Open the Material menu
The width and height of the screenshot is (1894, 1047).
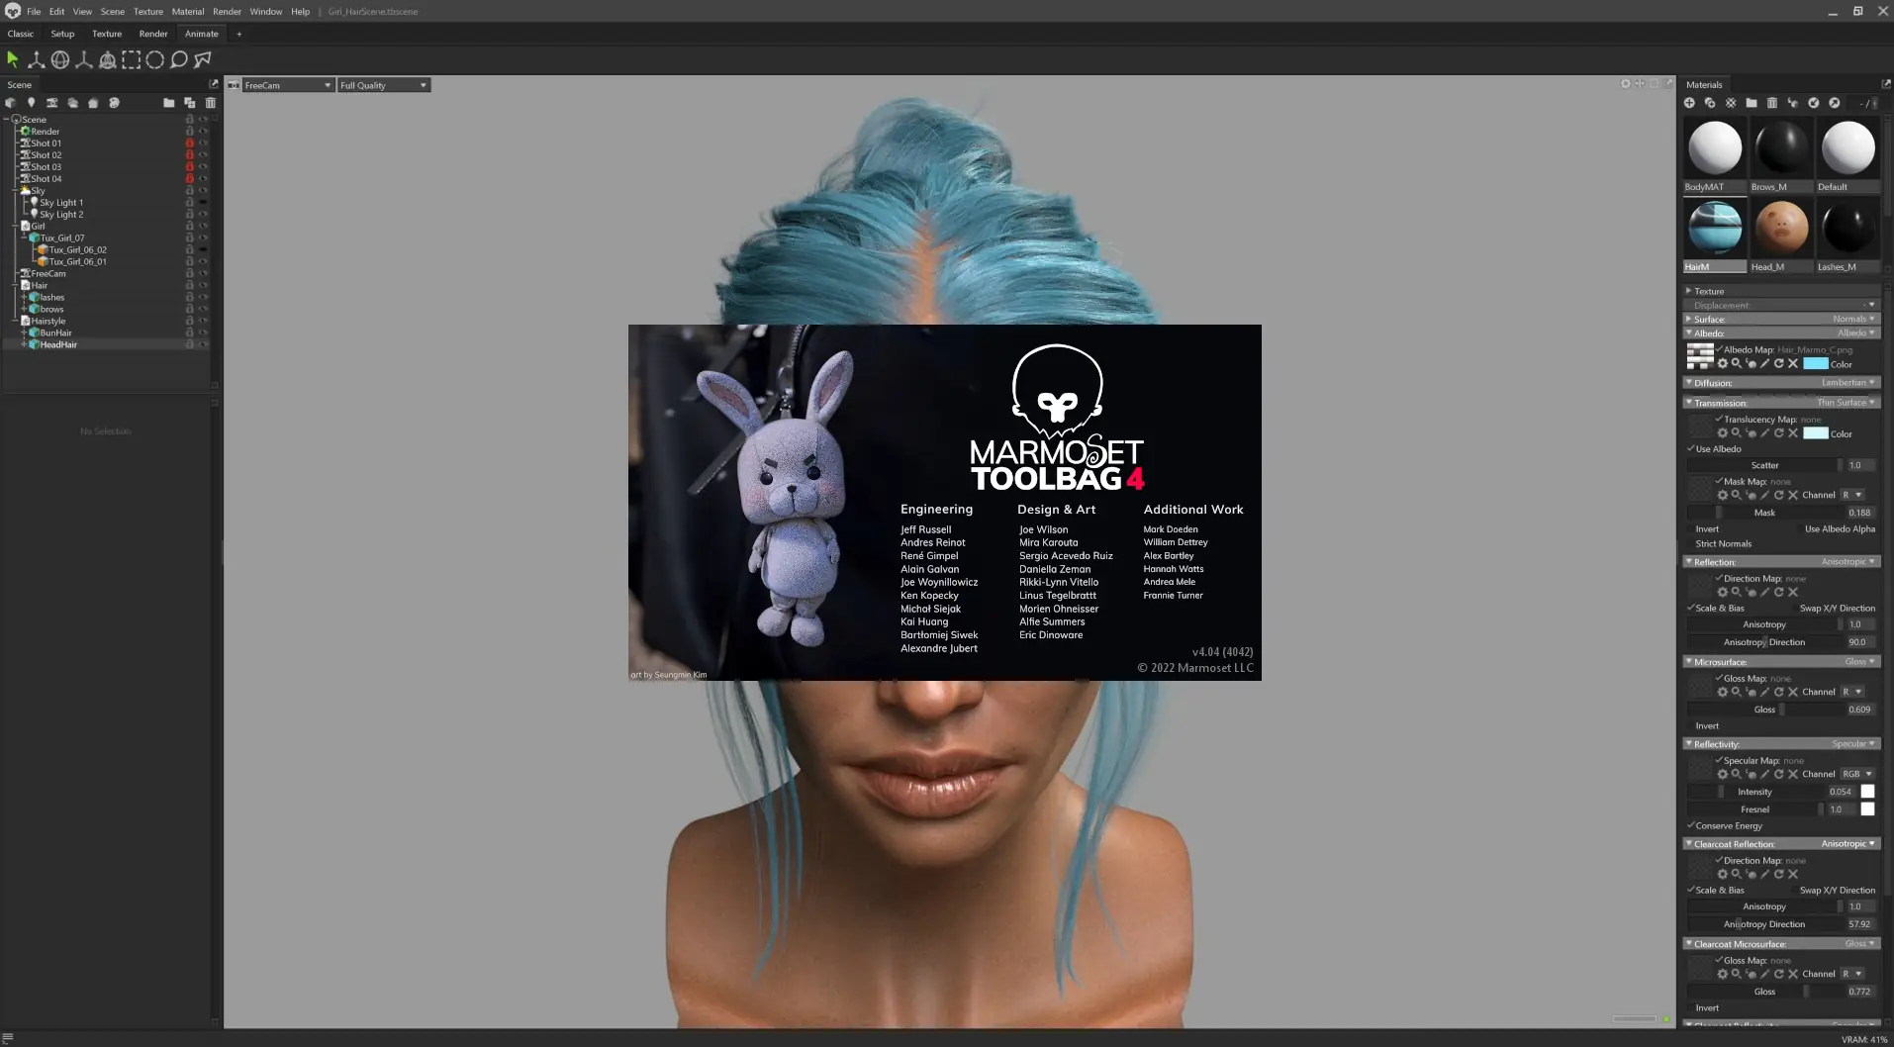tap(188, 11)
